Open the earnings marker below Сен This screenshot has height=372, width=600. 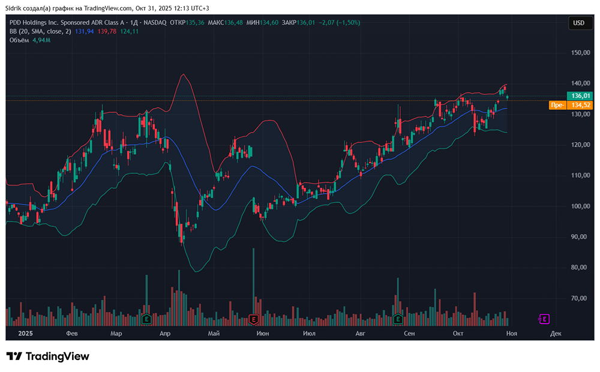pos(397,319)
